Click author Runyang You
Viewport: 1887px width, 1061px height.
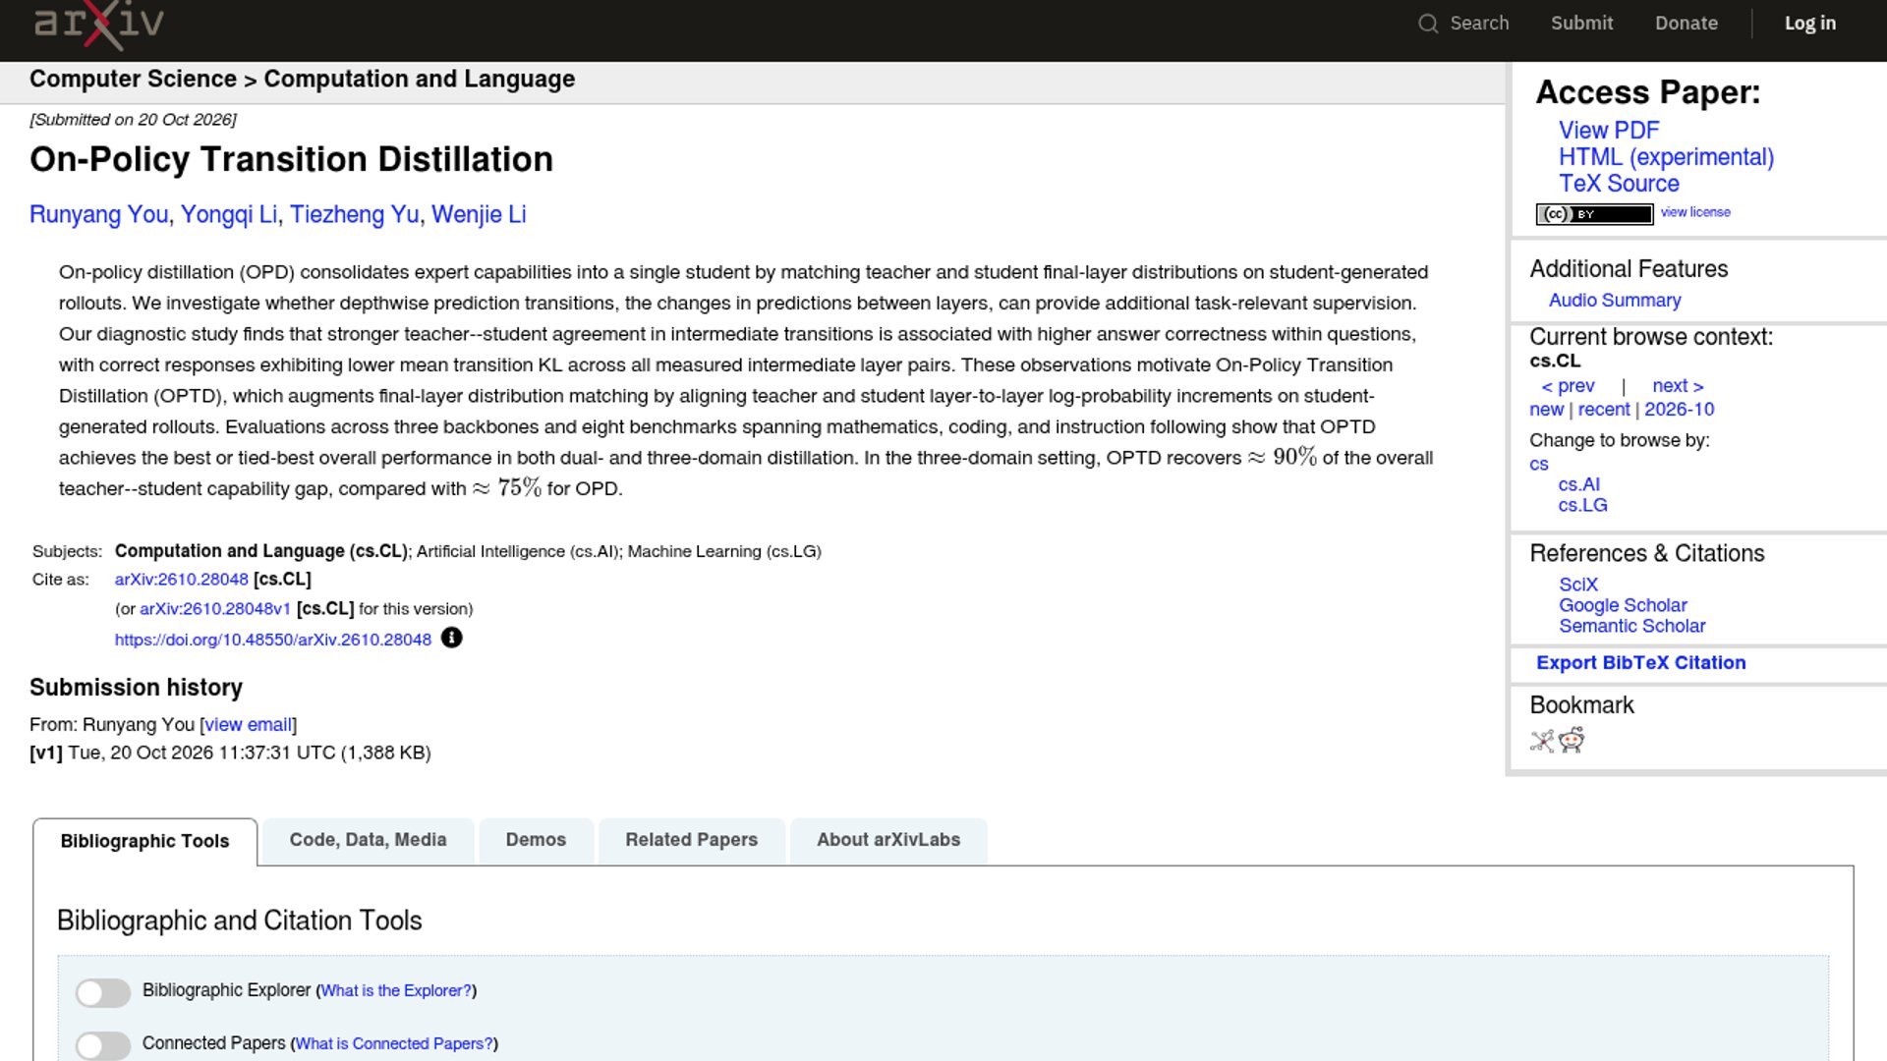(x=98, y=214)
